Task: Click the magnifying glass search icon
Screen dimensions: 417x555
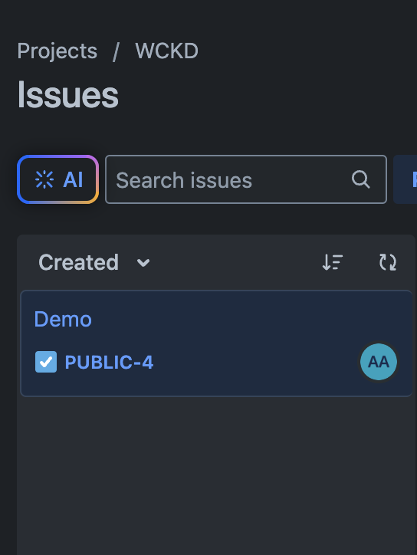Action: pos(361,179)
